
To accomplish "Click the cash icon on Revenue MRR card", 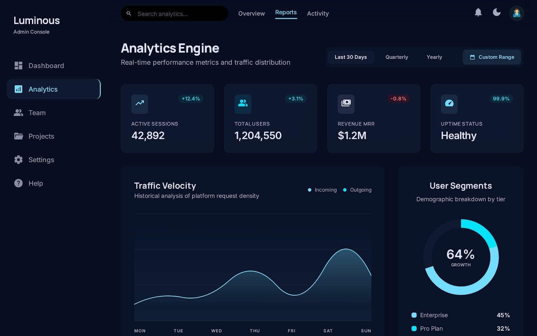I will click(346, 104).
